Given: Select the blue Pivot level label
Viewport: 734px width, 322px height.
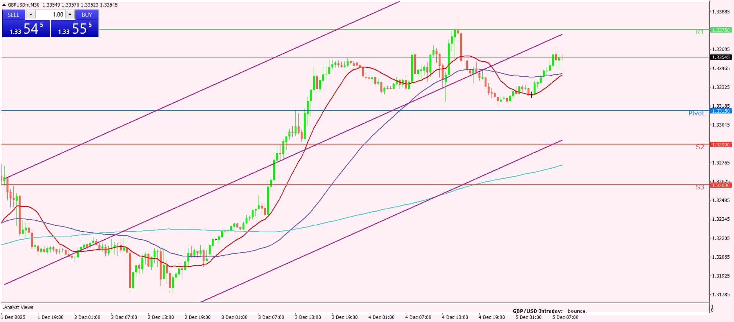Looking at the screenshot, I should pyautogui.click(x=696, y=113).
